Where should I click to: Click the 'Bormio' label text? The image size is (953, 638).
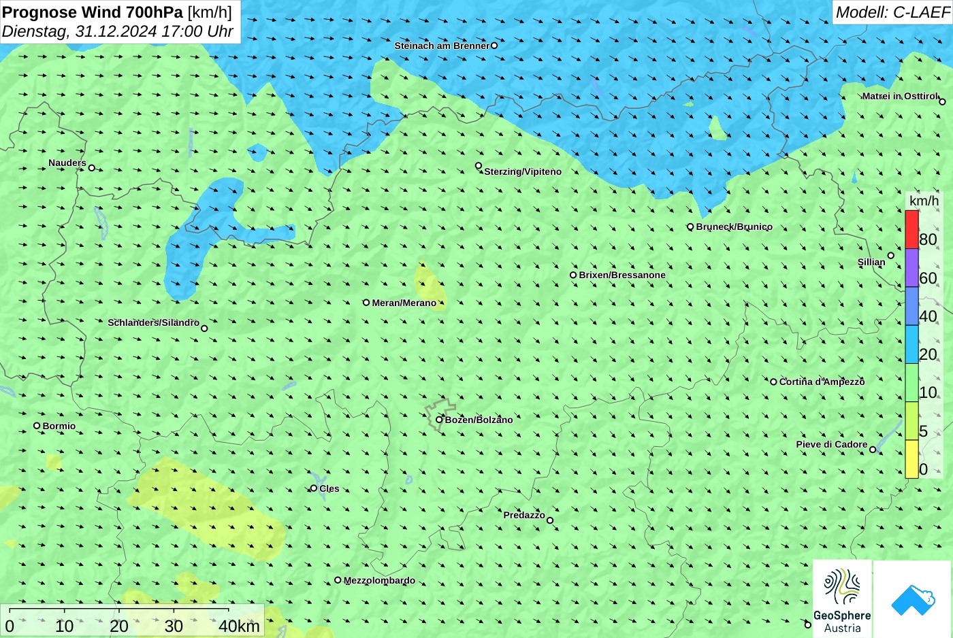tap(59, 426)
